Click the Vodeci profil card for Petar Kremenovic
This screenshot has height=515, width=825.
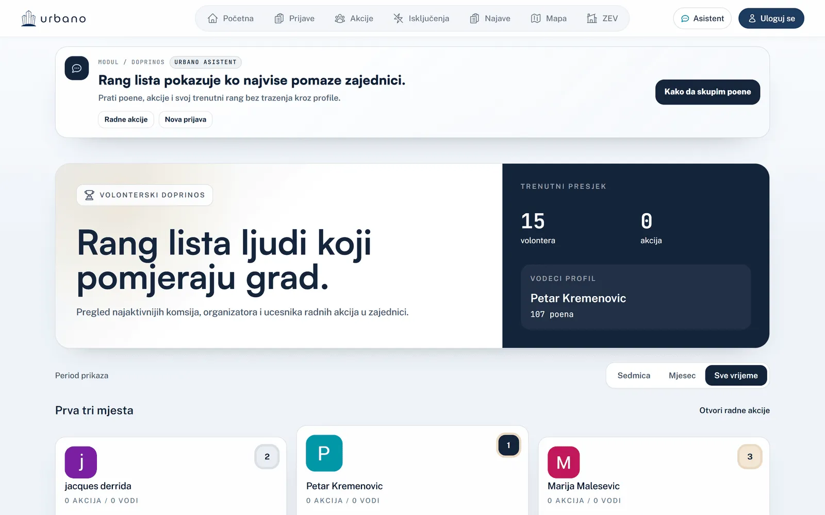tap(636, 297)
